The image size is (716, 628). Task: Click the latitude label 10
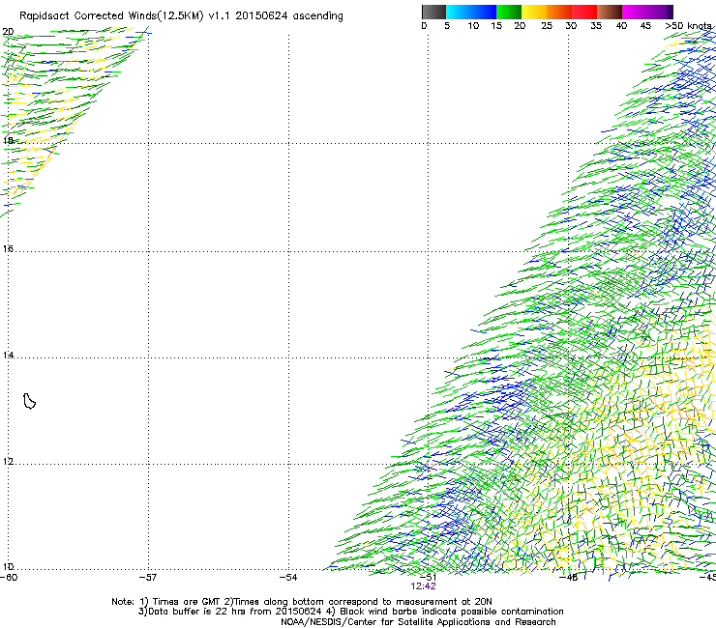tap(8, 567)
